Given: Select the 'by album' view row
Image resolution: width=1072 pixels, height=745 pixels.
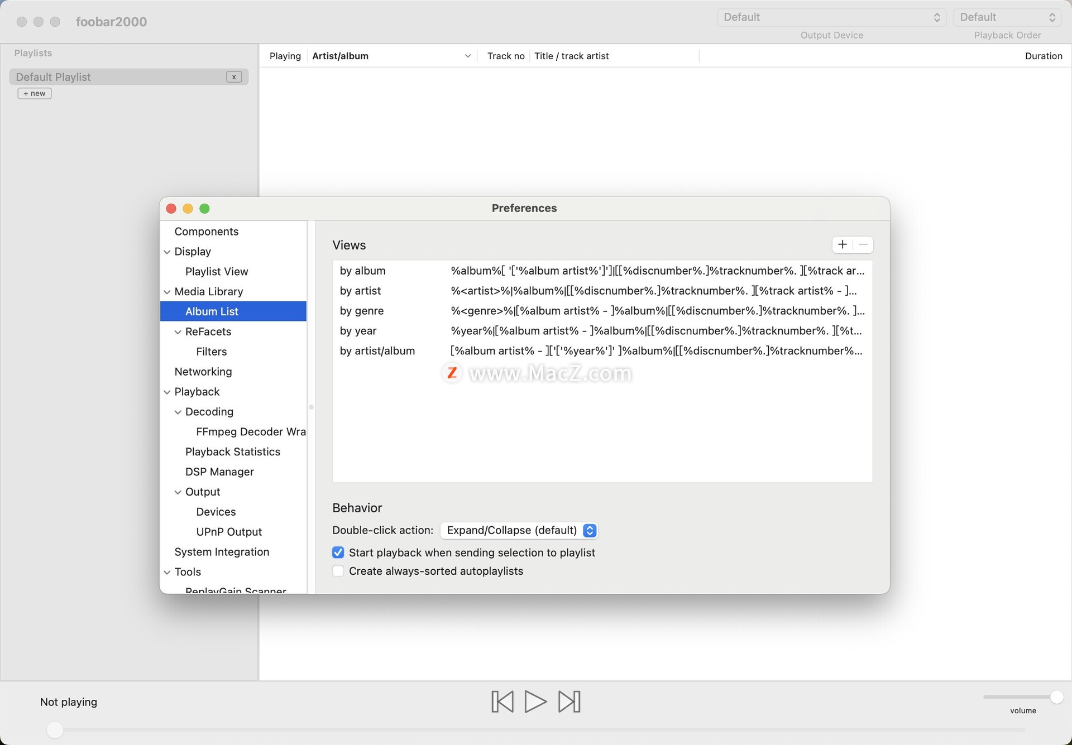Looking at the screenshot, I should tap(602, 271).
